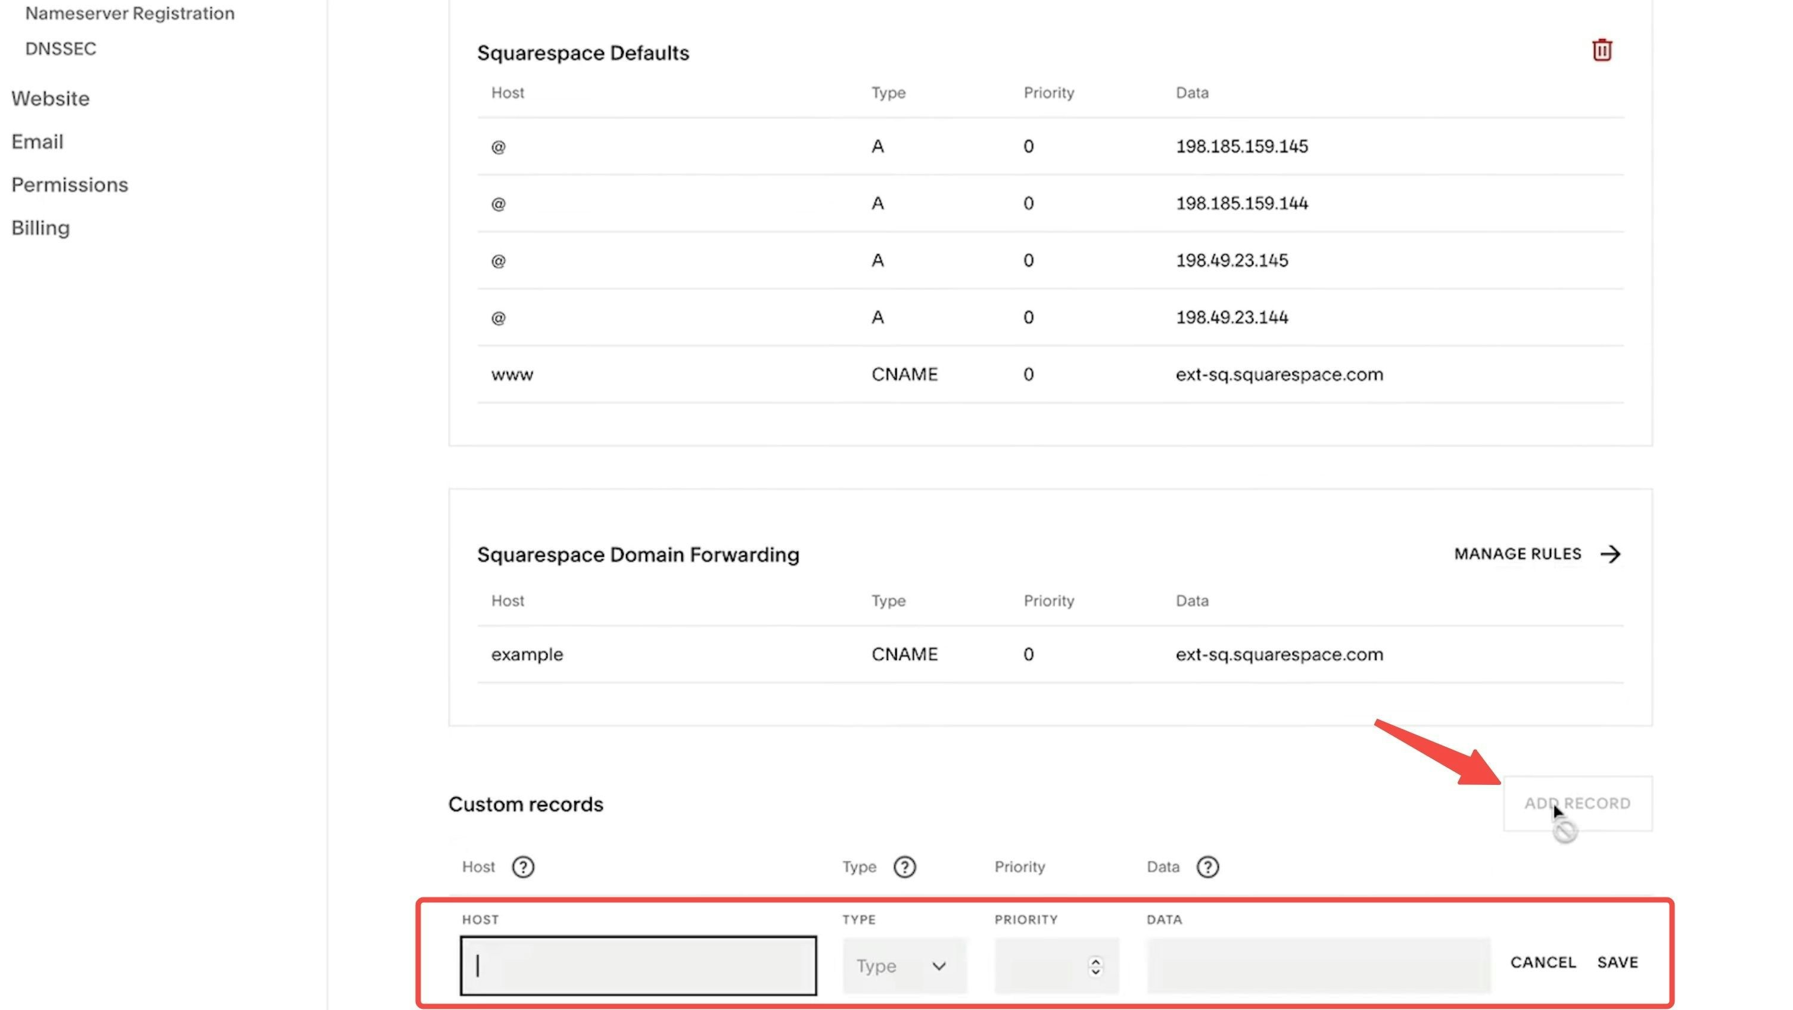Open Data column help question mark

pos(1207,866)
